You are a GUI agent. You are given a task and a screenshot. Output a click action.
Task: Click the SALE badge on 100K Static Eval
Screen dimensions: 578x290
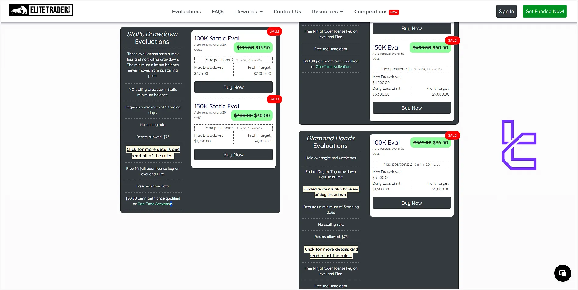(x=274, y=31)
